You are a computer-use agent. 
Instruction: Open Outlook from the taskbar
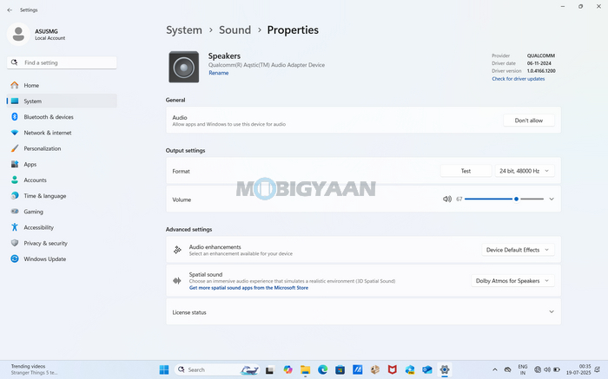pos(427,369)
